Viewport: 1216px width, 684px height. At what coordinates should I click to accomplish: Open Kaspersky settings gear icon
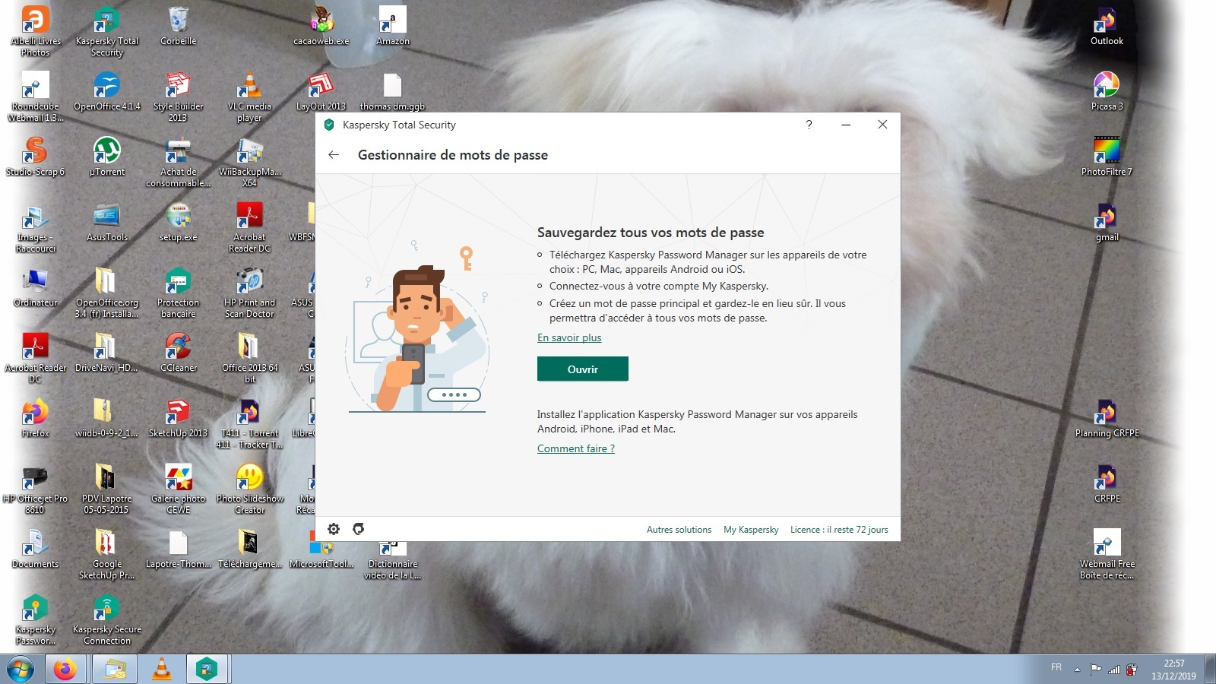[x=334, y=529]
